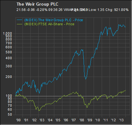Viewport: 132px width, 125px height.
Task: Click the '04 x-axis year label
Action: tap(50, 120)
